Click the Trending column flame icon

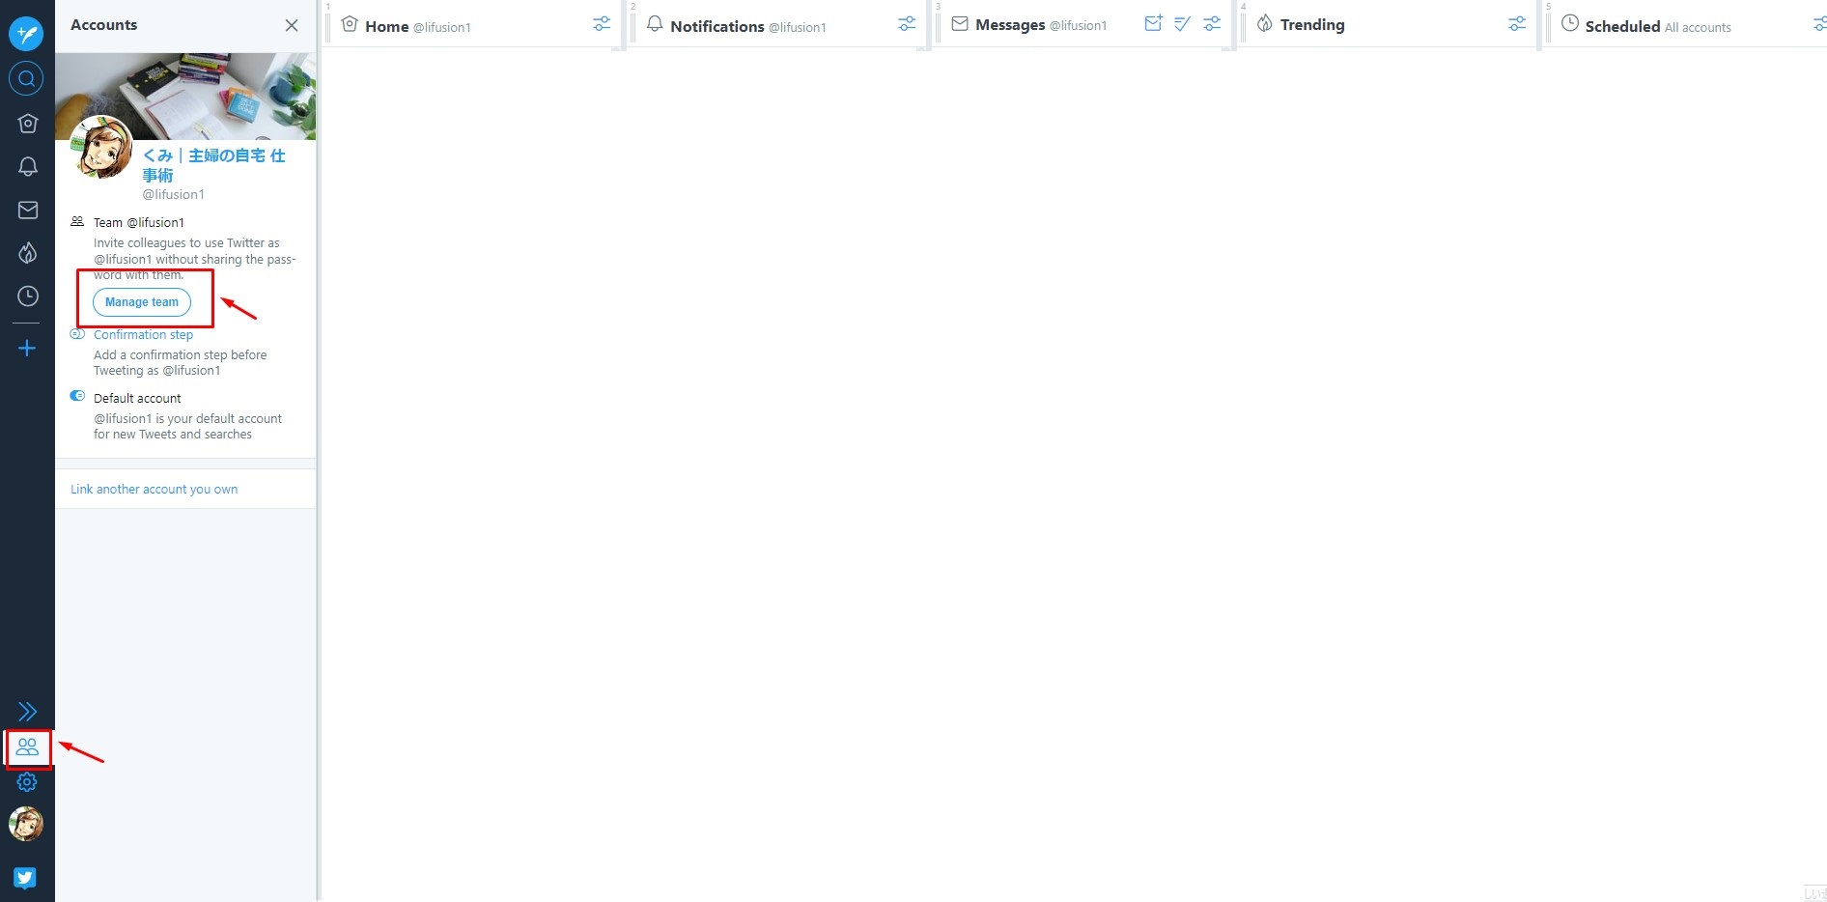coord(1265,24)
